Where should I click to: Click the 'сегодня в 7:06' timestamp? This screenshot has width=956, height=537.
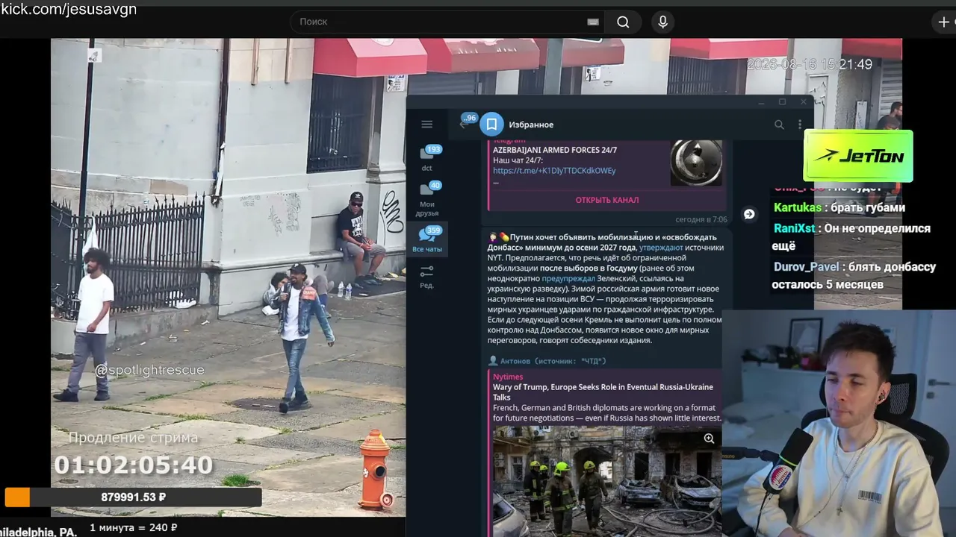pyautogui.click(x=701, y=219)
